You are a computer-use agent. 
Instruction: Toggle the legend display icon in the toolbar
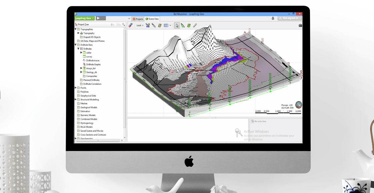pos(167,25)
